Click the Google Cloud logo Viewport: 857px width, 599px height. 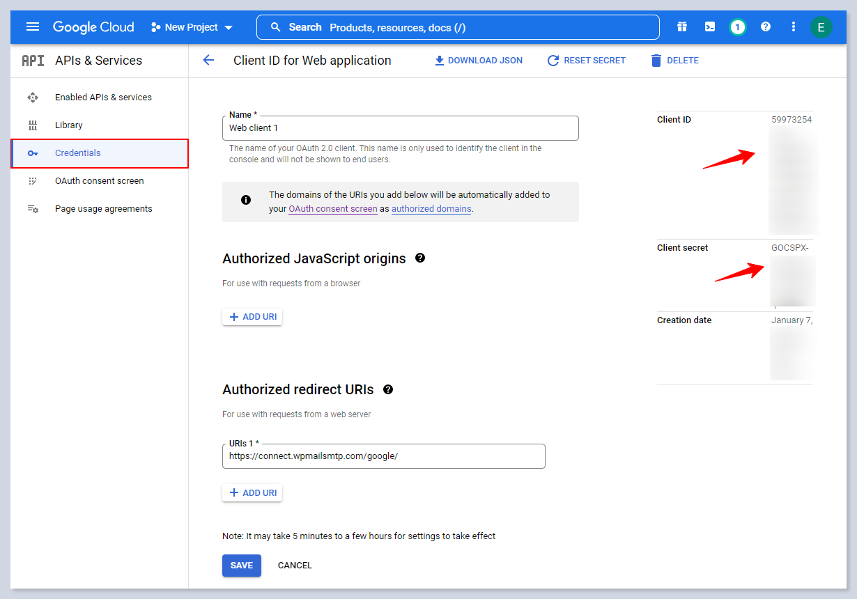(93, 27)
